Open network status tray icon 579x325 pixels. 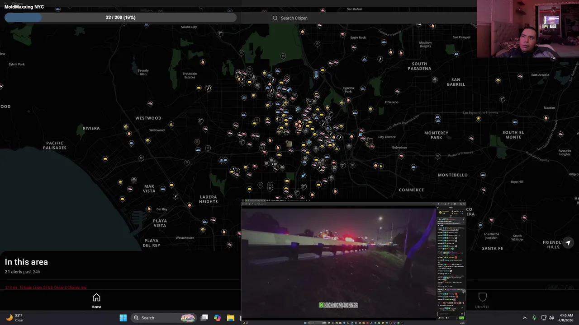(544, 318)
